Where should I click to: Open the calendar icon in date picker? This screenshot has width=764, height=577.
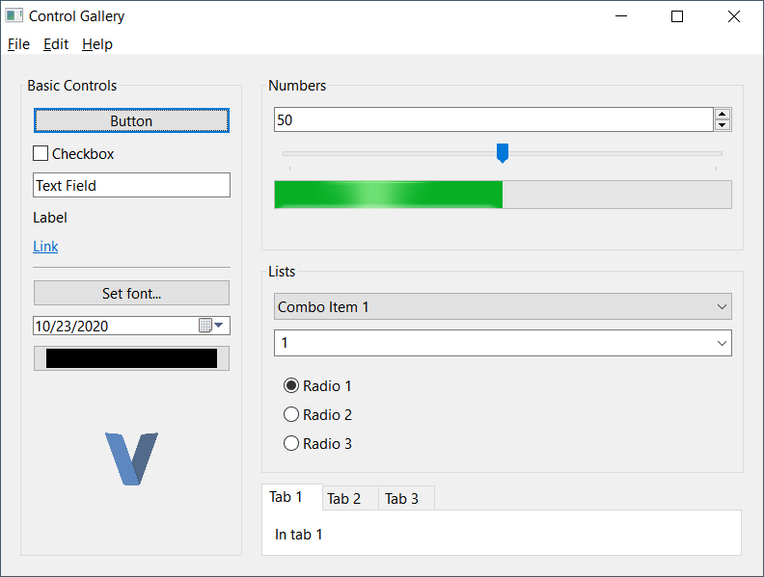tap(205, 325)
